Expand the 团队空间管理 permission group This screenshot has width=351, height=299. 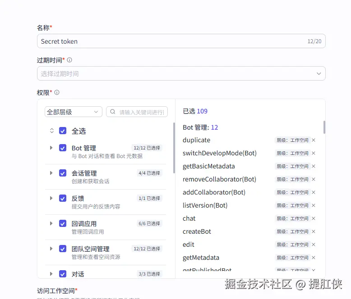pos(51,249)
